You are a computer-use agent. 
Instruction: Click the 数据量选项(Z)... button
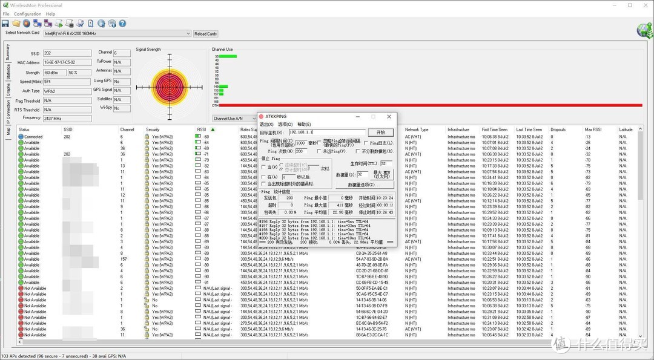coord(364,185)
